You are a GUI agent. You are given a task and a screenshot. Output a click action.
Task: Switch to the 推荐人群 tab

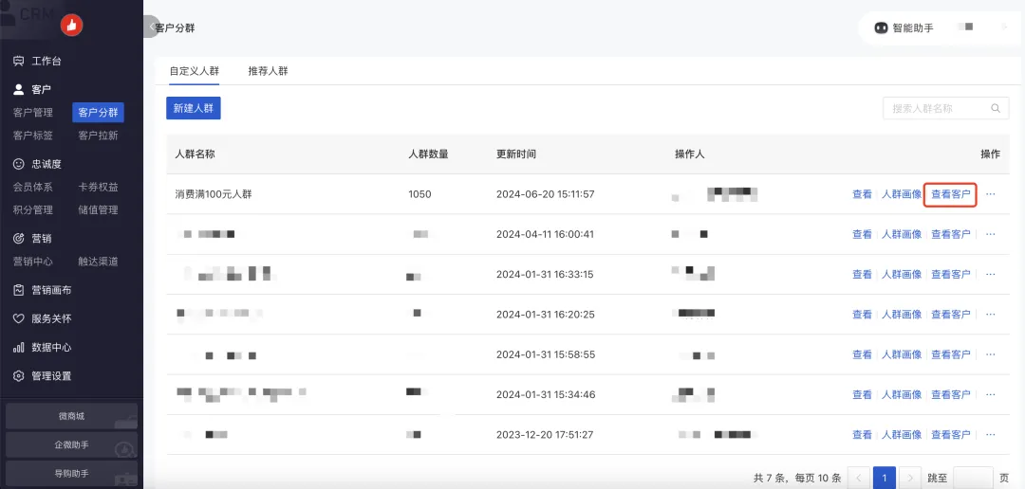coord(268,71)
